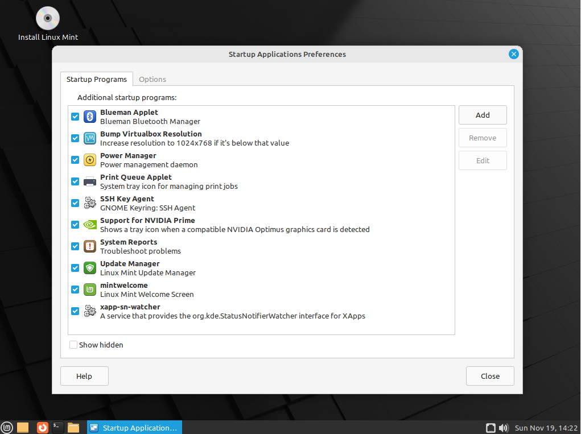Click the Update Manager shield icon
Image resolution: width=581 pixels, height=434 pixels.
click(x=90, y=268)
